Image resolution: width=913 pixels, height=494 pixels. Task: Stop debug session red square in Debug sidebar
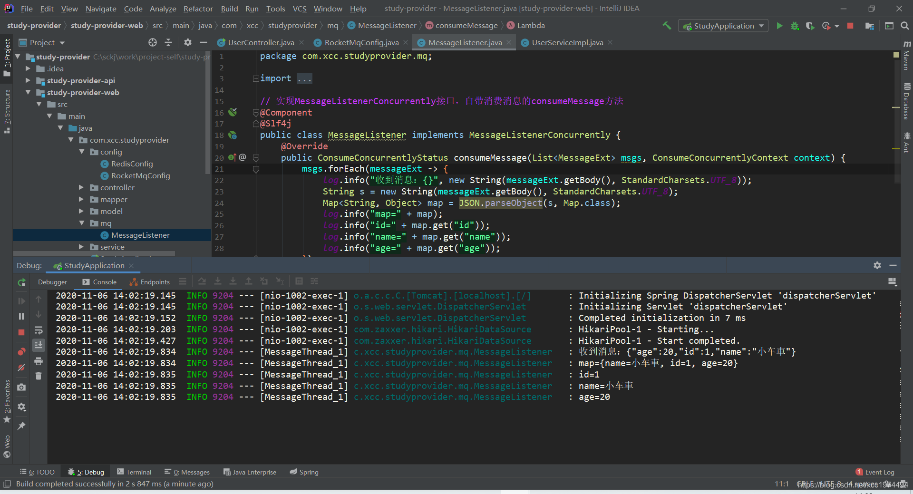tap(21, 332)
